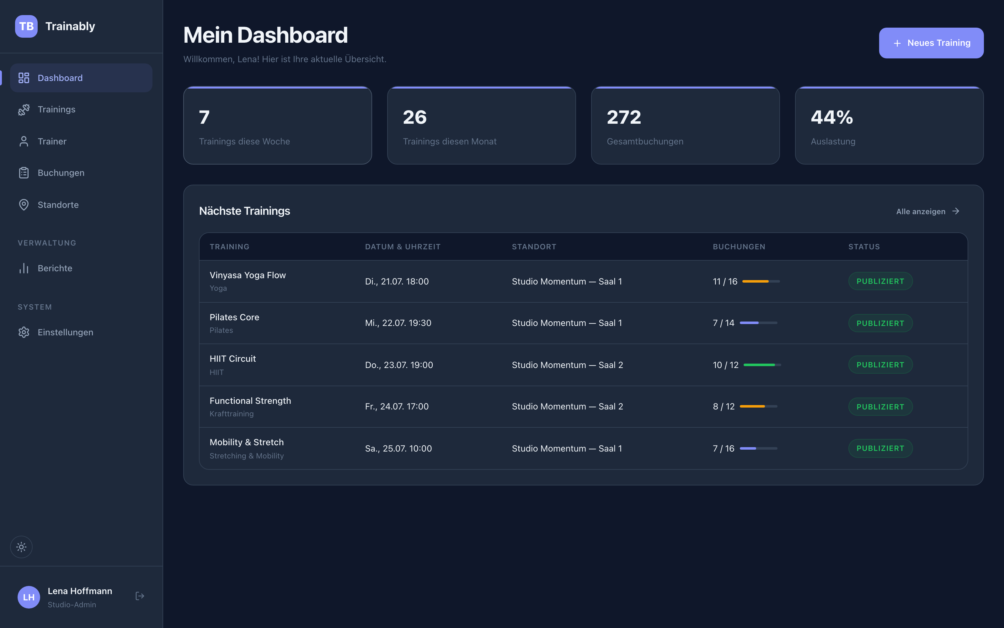1004x628 pixels.
Task: Open the Dashboard menu item
Action: coord(81,78)
